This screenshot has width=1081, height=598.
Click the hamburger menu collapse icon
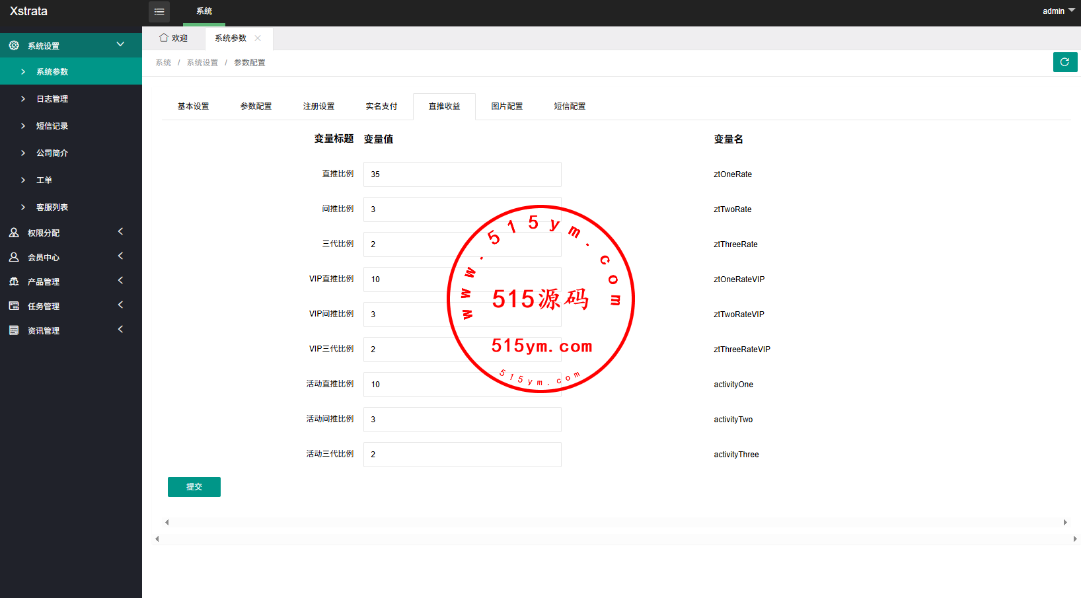159,12
